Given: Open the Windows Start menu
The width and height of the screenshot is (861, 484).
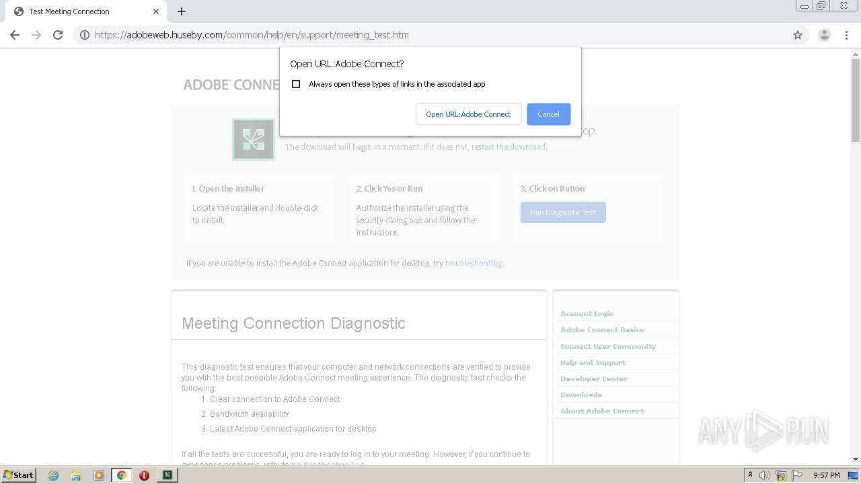Looking at the screenshot, I should pyautogui.click(x=19, y=475).
